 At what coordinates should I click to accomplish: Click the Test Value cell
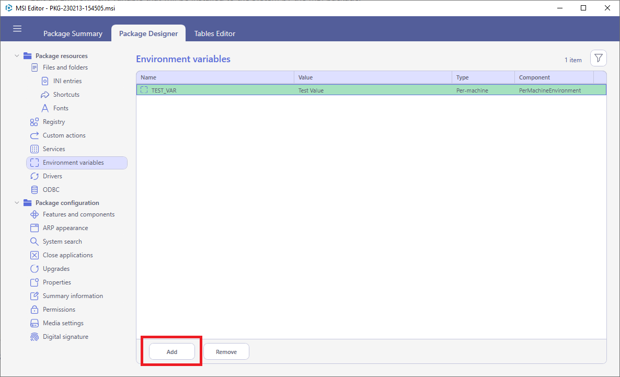click(311, 90)
